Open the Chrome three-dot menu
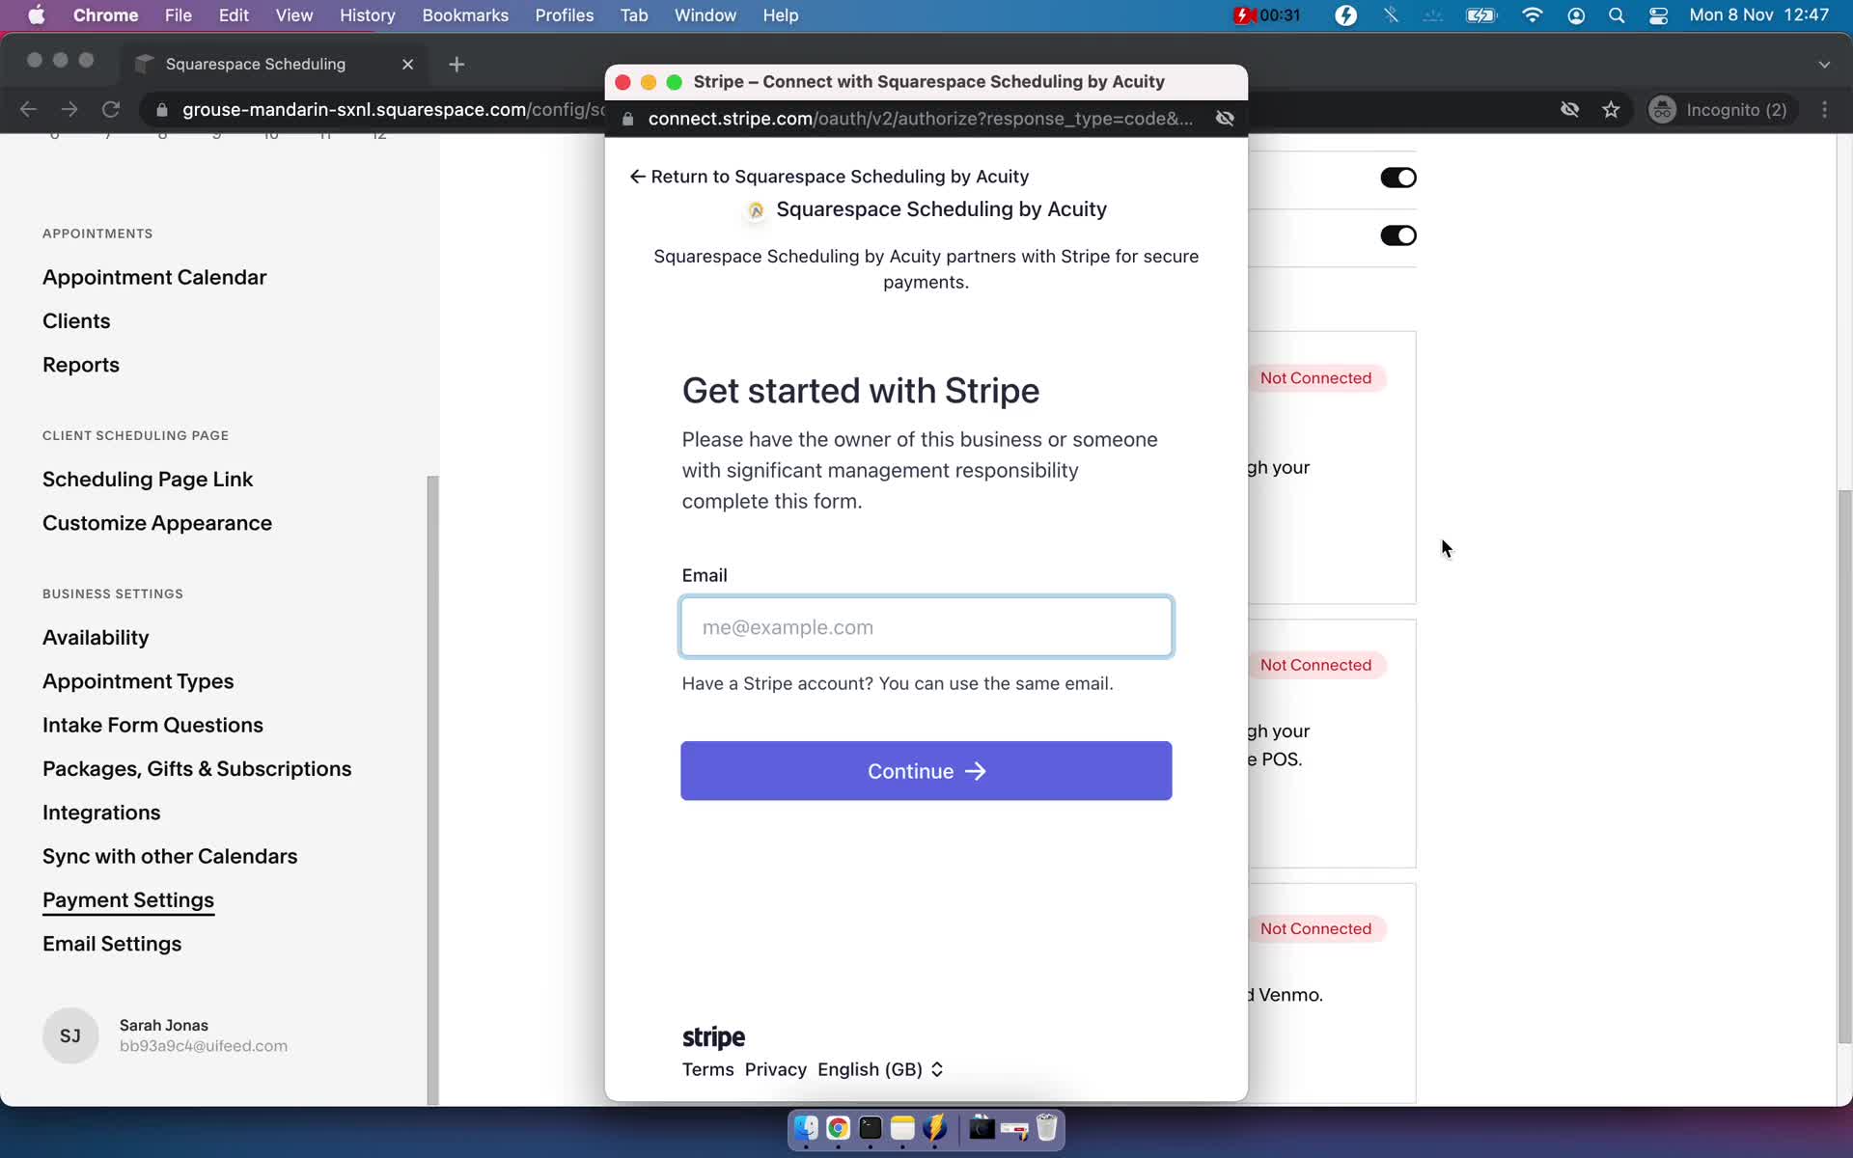This screenshot has width=1853, height=1158. [1824, 110]
